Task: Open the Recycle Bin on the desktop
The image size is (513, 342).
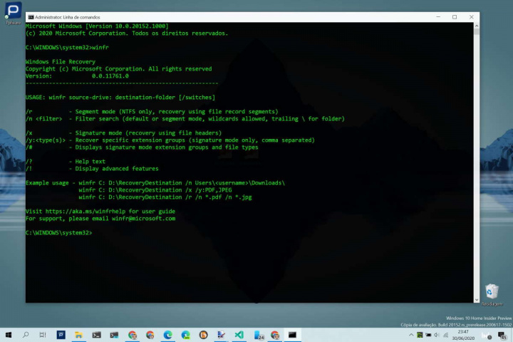Action: click(492, 291)
